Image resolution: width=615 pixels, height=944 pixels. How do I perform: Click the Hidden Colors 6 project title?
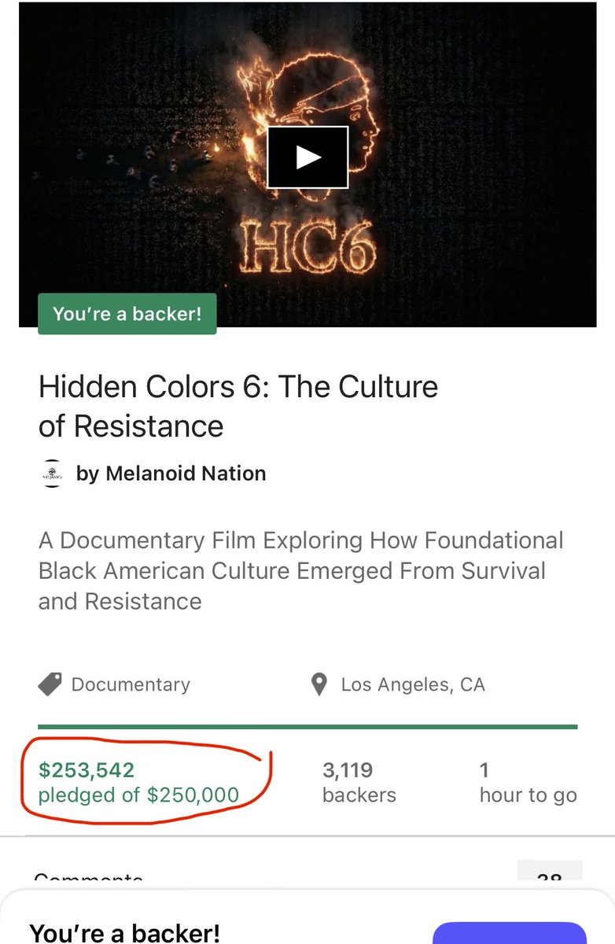coord(238,406)
